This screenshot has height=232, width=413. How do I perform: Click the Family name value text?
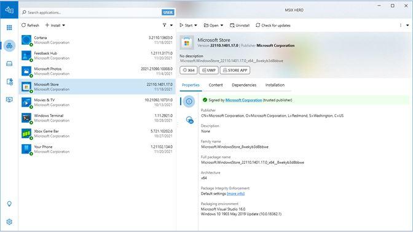(235, 147)
